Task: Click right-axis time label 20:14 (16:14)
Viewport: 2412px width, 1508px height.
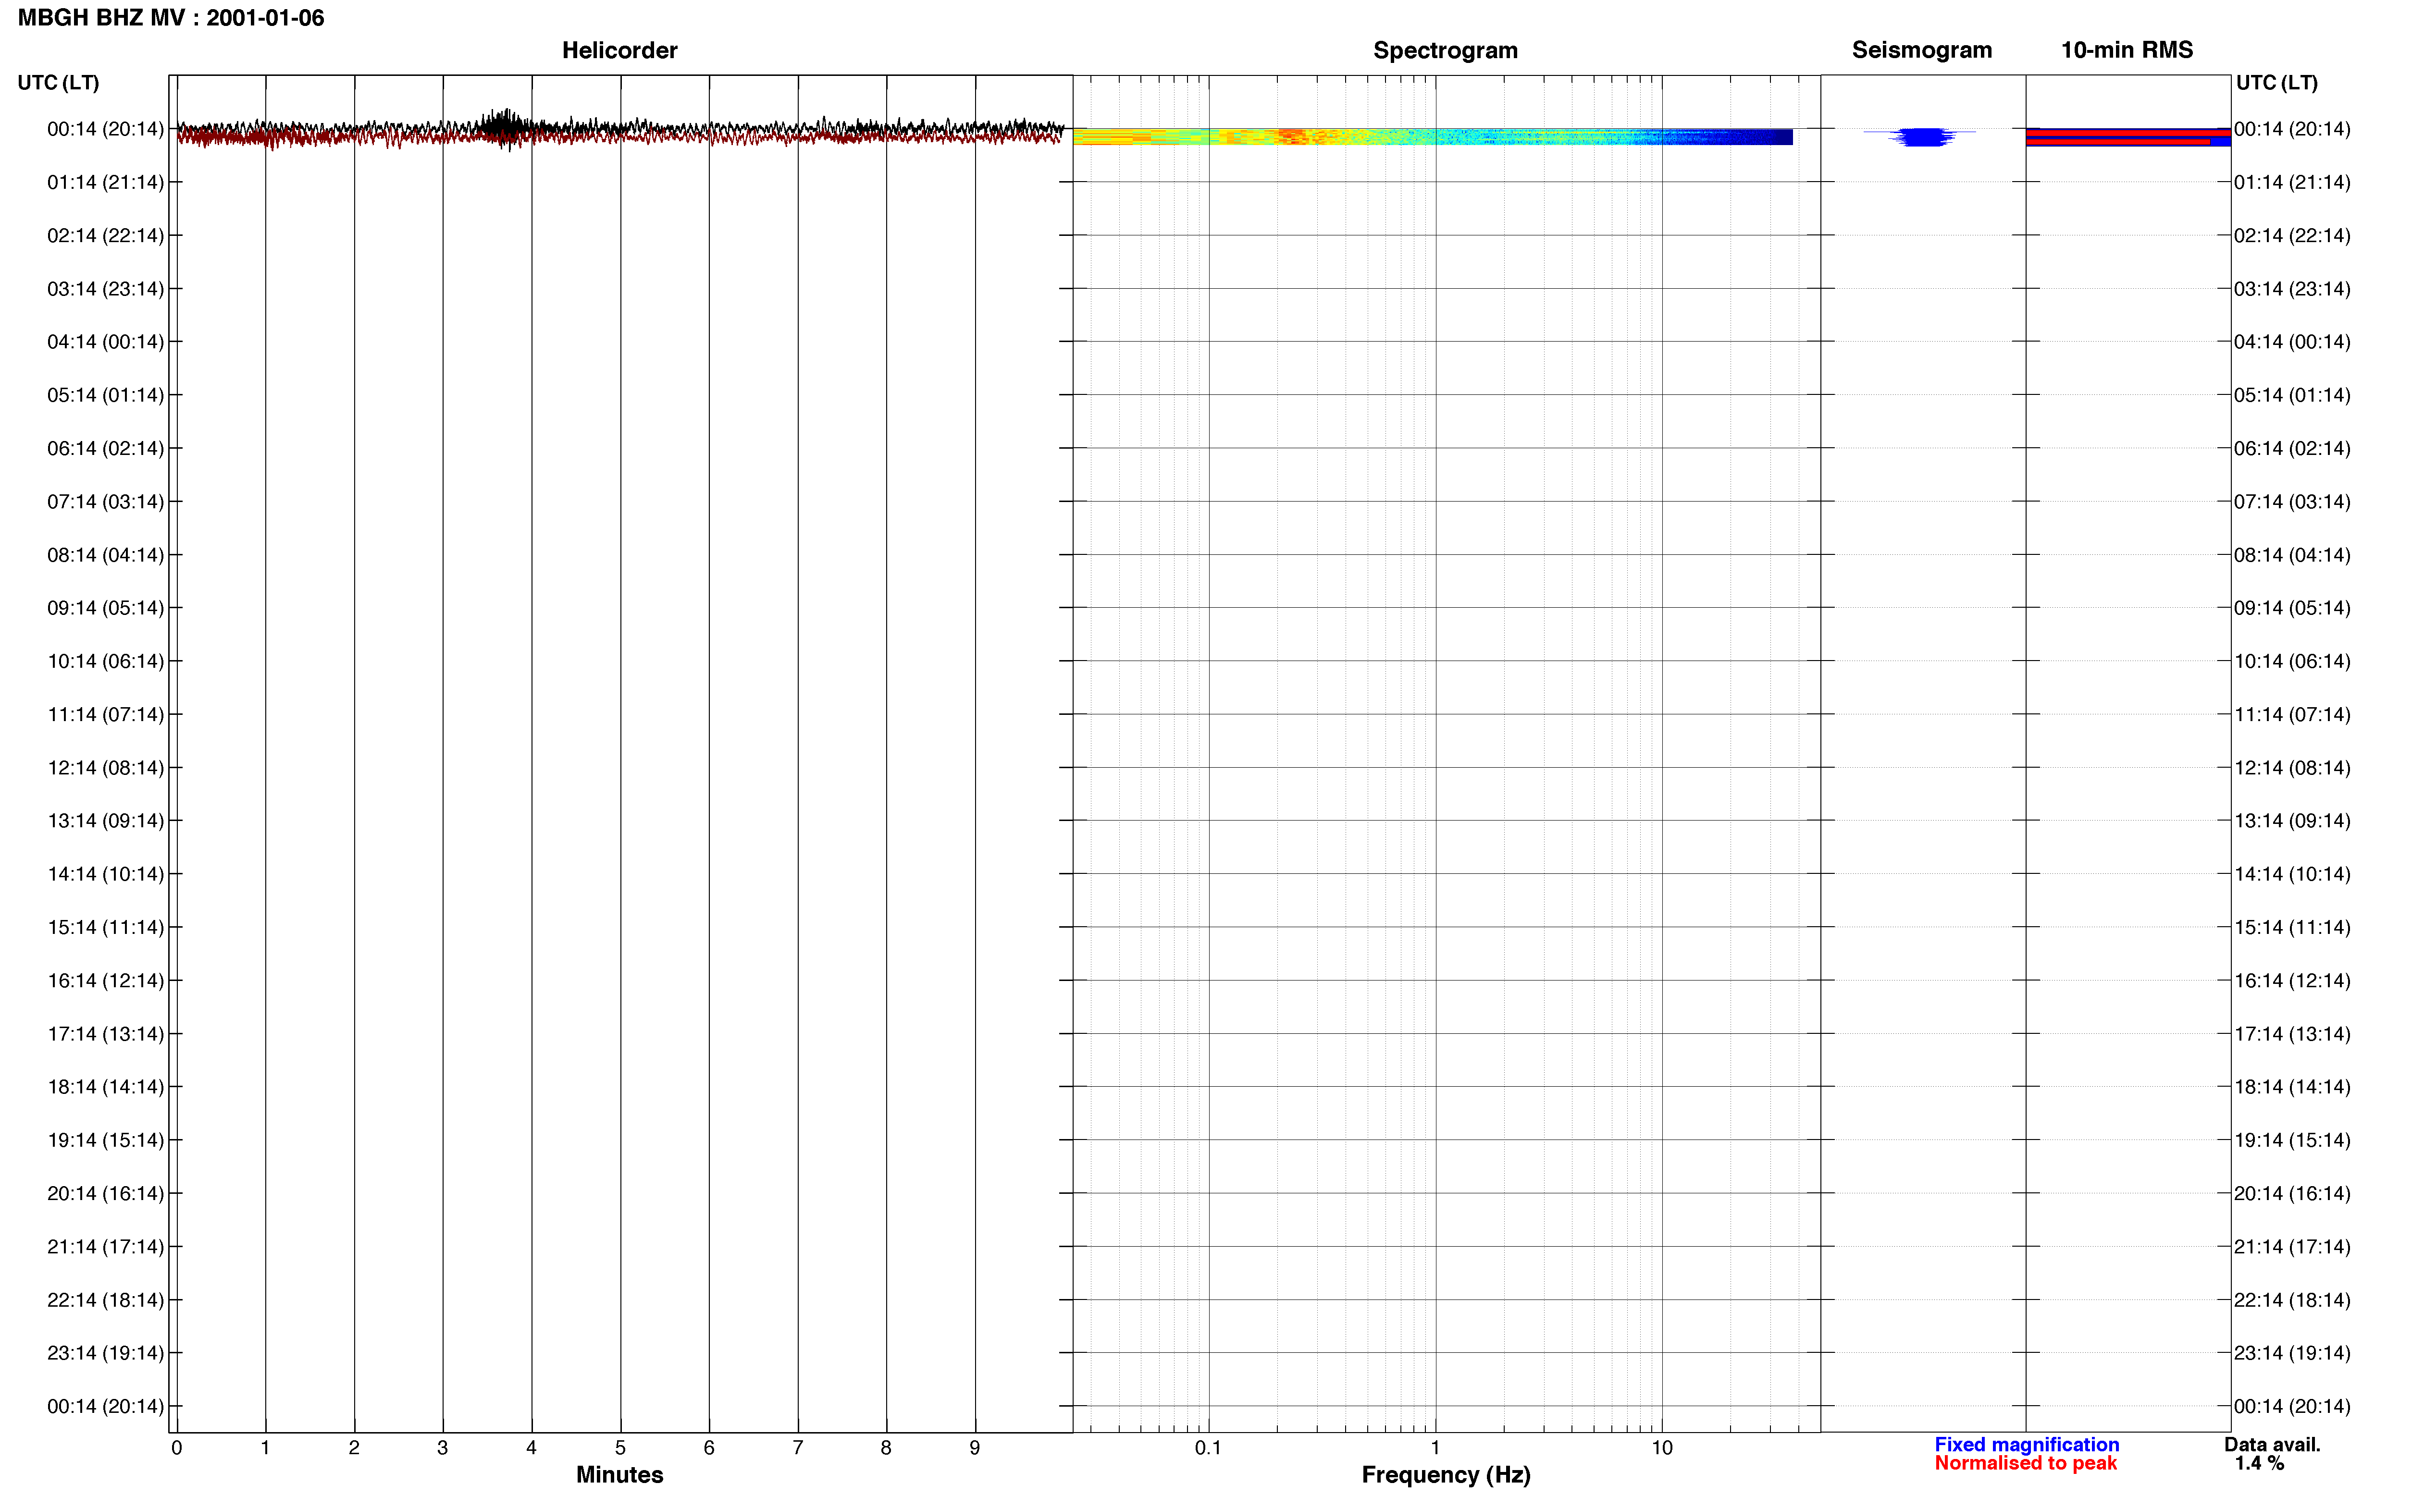Action: click(x=2292, y=1194)
